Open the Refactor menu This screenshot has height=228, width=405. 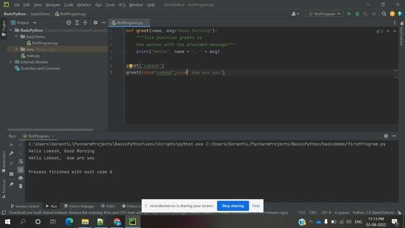(84, 5)
